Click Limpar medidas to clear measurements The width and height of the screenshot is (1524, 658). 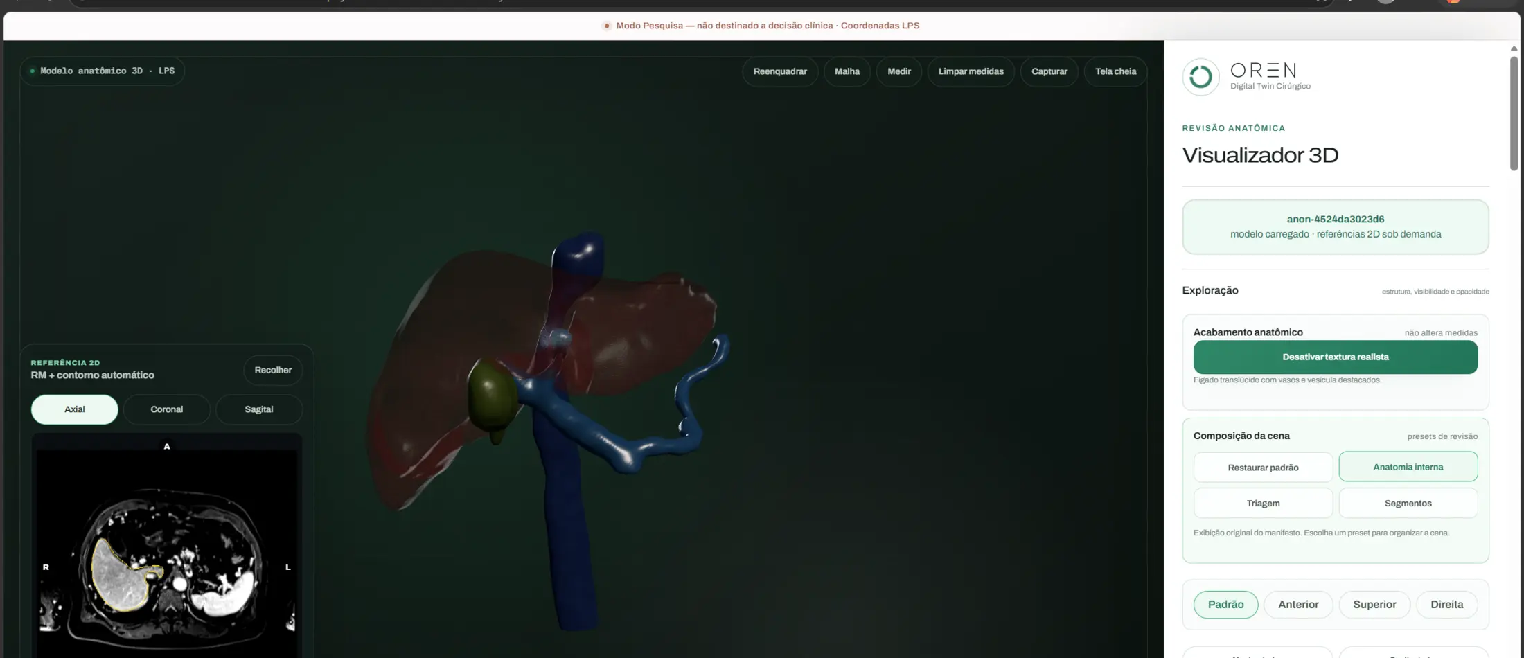[971, 71]
